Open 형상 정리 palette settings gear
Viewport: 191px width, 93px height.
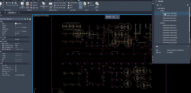tap(188, 5)
